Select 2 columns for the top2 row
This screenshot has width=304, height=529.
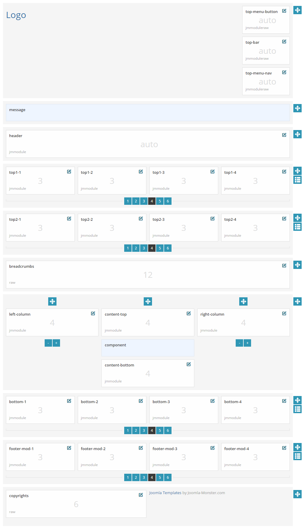[136, 248]
